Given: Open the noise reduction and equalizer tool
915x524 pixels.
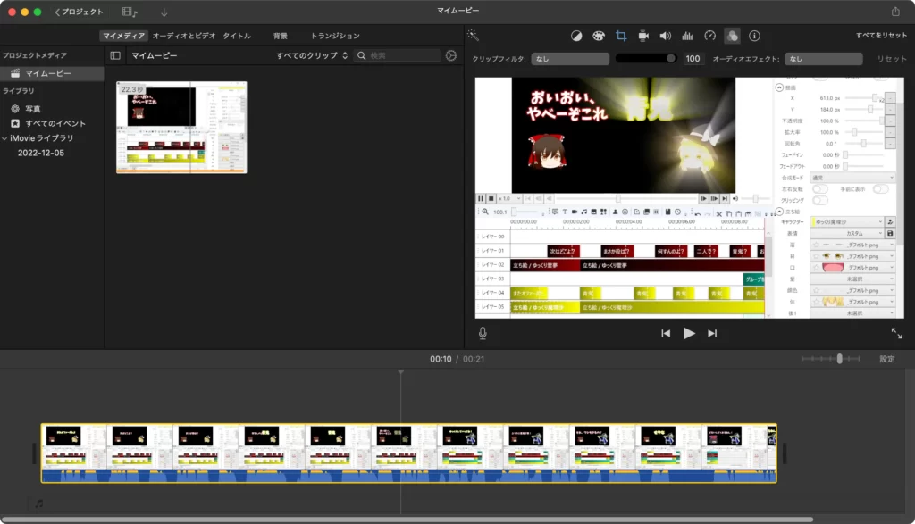Looking at the screenshot, I should click(x=688, y=36).
